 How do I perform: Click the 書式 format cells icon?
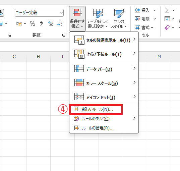click(x=137, y=27)
